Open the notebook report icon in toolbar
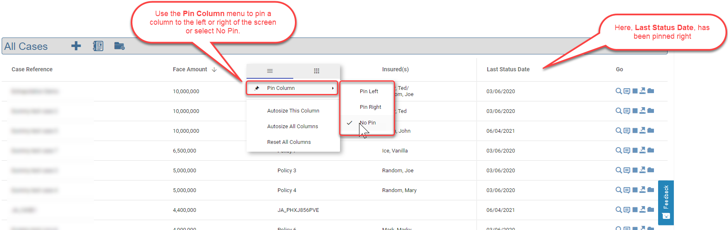Image resolution: width=728 pixels, height=230 pixels. (x=98, y=46)
